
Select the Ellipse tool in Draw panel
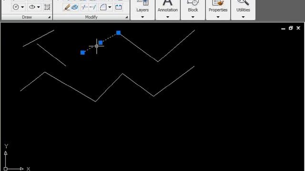tap(32, 7)
